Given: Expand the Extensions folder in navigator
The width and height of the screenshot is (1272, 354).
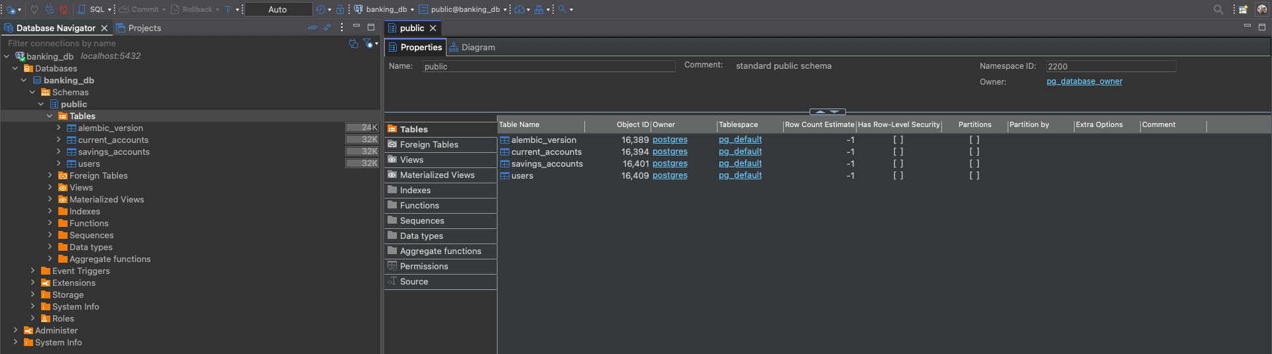Looking at the screenshot, I should click(x=32, y=283).
